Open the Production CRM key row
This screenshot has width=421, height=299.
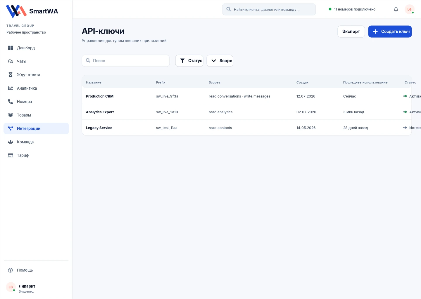247,96
